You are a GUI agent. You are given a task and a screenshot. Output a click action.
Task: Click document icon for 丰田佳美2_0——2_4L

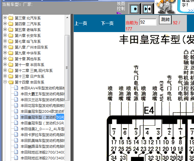16,129
